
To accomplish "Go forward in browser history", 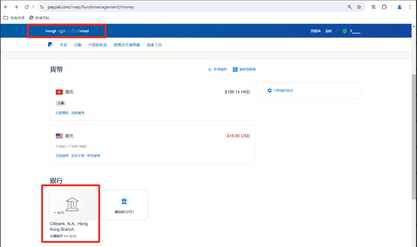I will tap(16, 7).
